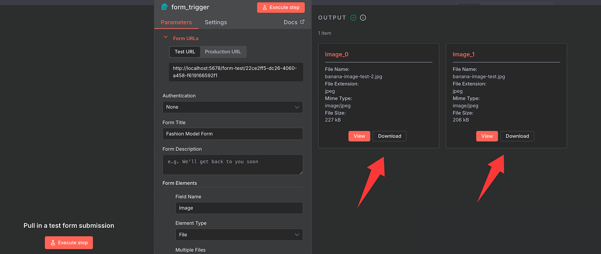View the Image_0 file
The height and width of the screenshot is (254, 601).
(359, 136)
